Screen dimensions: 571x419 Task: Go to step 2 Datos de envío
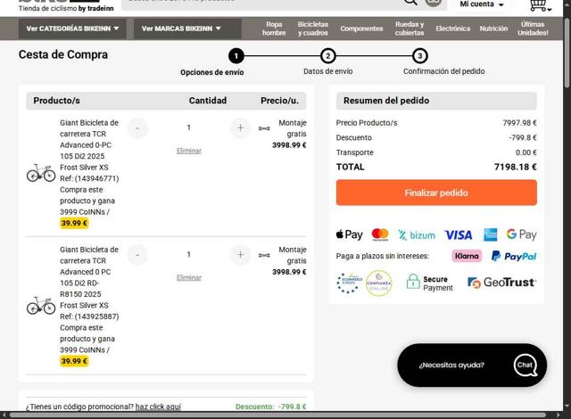tap(327, 56)
